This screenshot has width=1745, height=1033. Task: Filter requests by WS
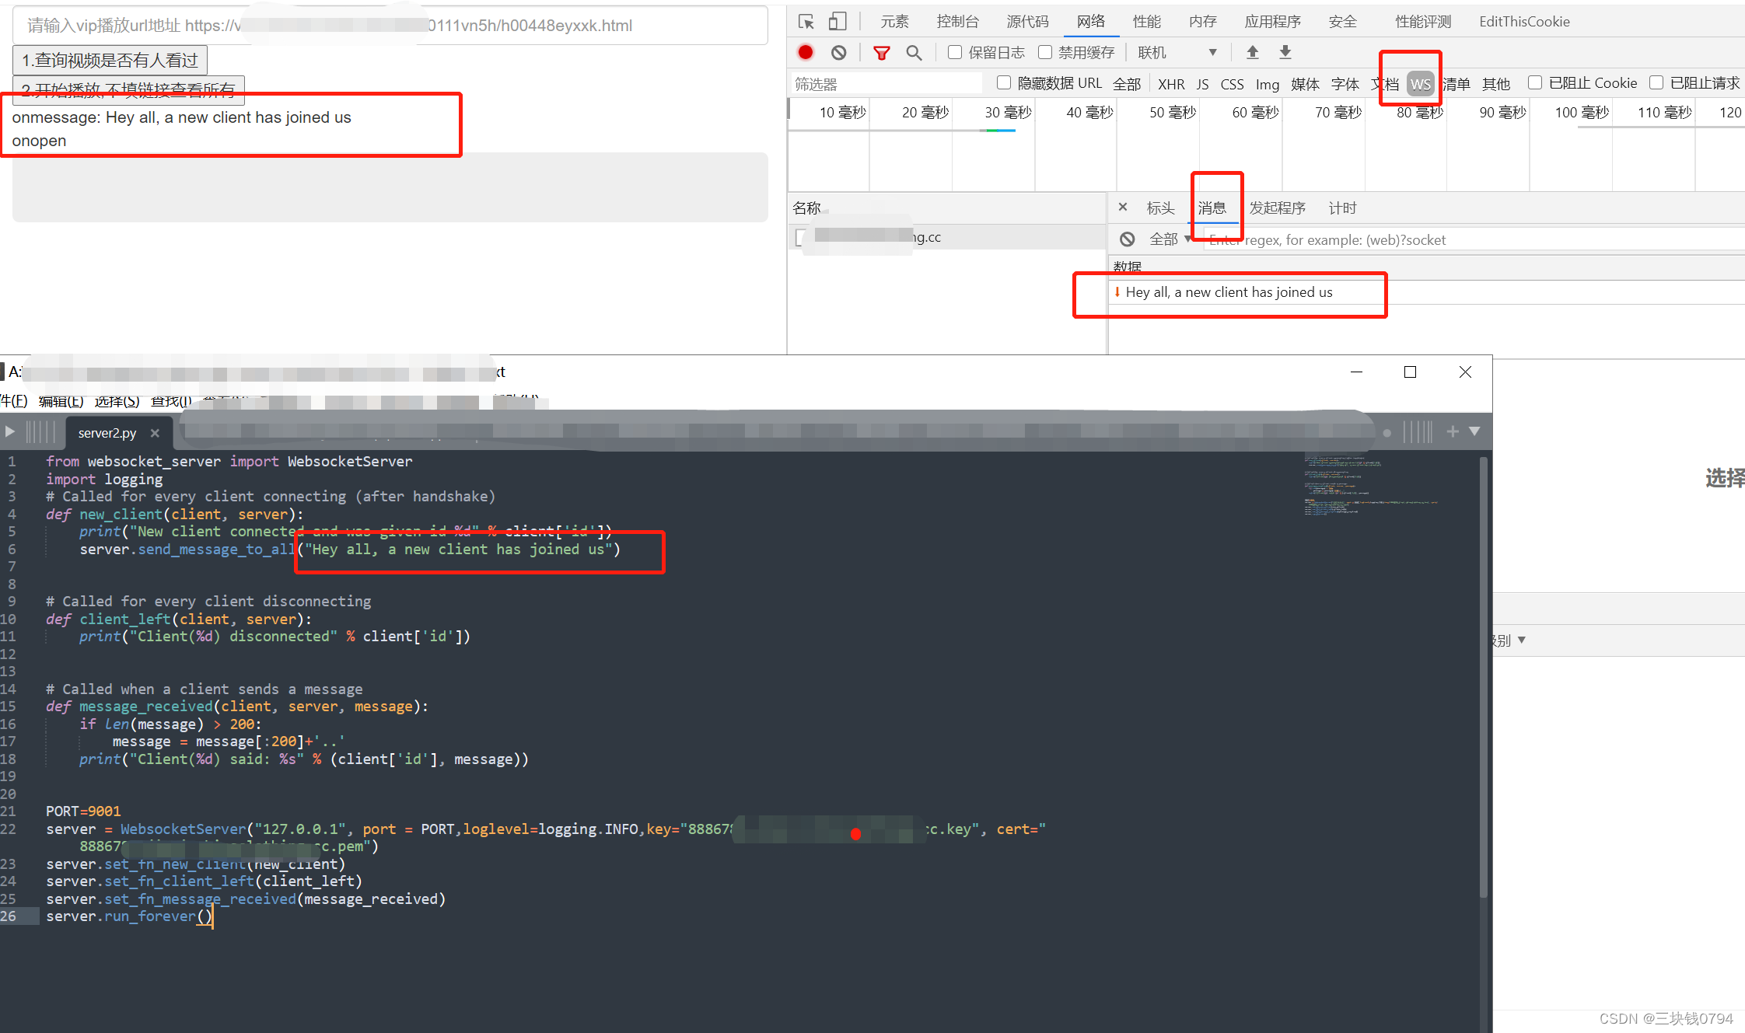pyautogui.click(x=1420, y=84)
